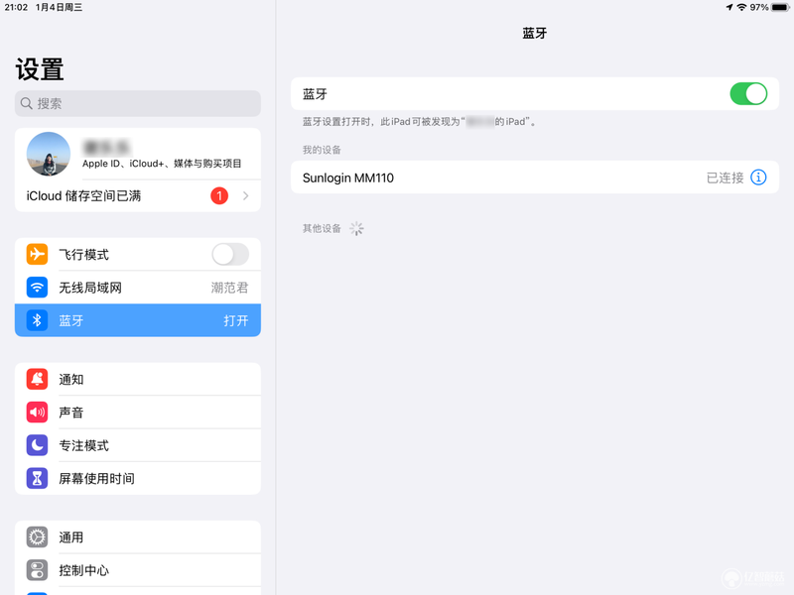
Task: Tap the red iCloud badge showing 1
Action: point(219,195)
